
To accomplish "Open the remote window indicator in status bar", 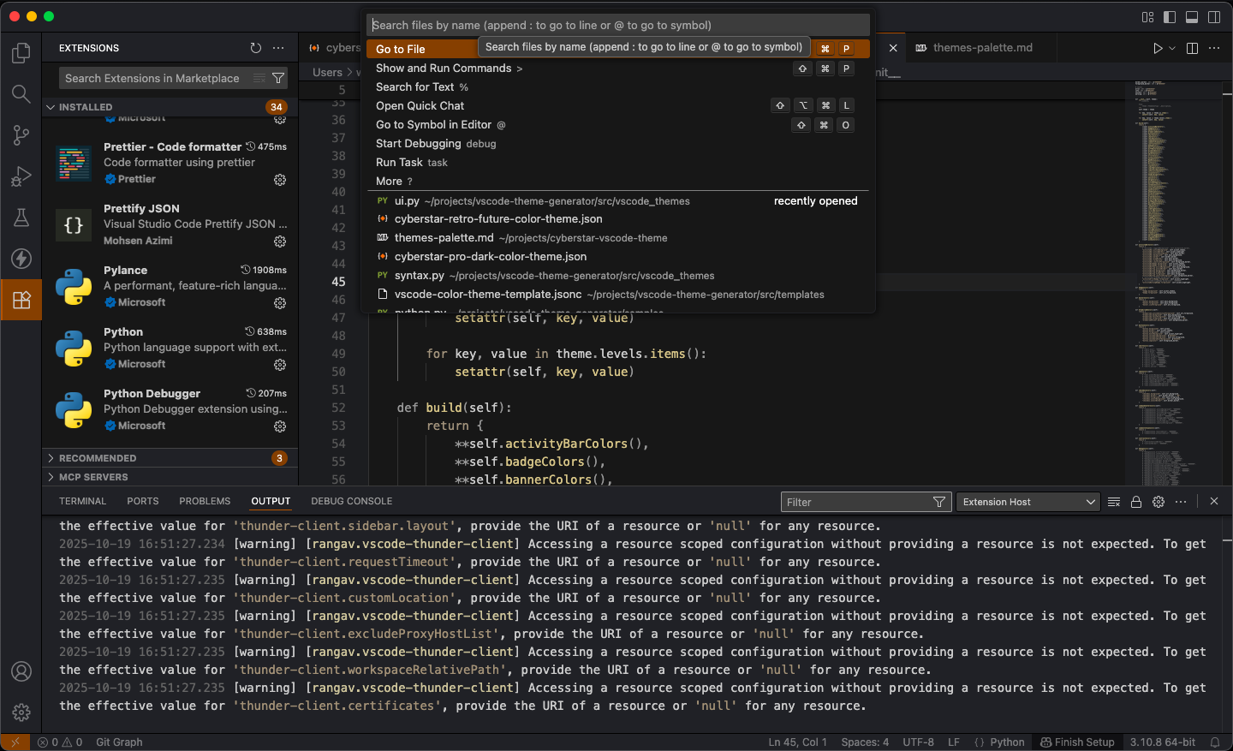I will (x=15, y=742).
